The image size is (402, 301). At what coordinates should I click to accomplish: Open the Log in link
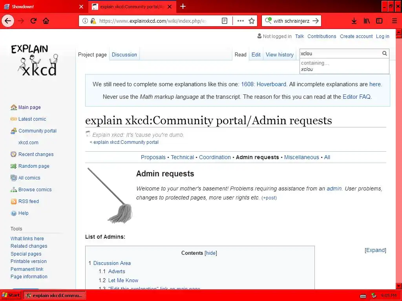[x=382, y=36]
